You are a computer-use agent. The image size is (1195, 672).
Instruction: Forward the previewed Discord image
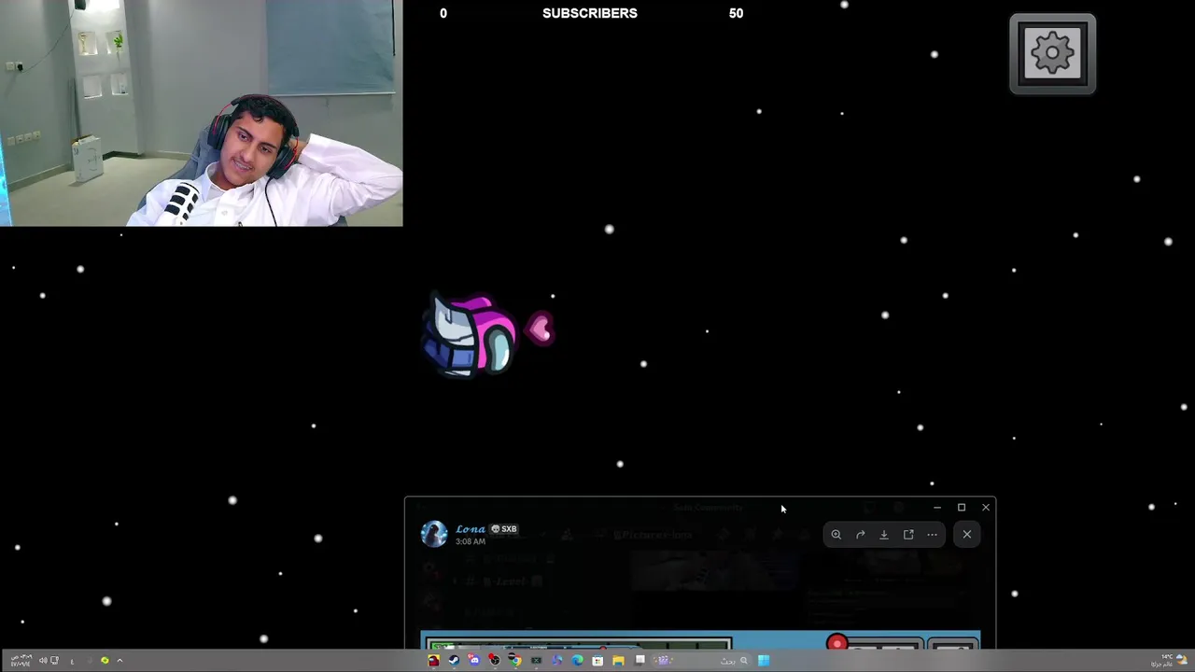(860, 535)
